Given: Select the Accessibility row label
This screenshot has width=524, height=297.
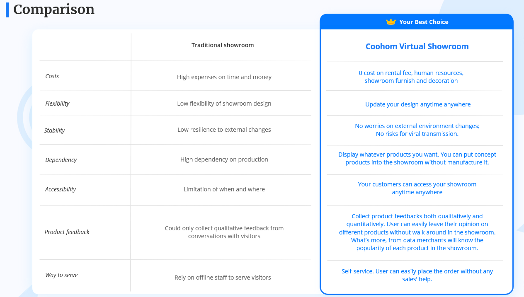Looking at the screenshot, I should point(61,189).
